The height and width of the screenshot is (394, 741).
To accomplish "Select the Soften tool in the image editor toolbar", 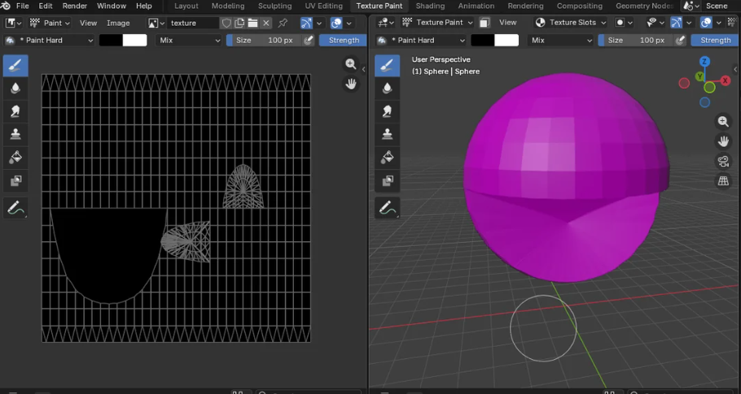I will [x=15, y=88].
